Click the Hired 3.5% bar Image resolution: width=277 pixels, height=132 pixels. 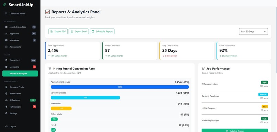click(53, 130)
